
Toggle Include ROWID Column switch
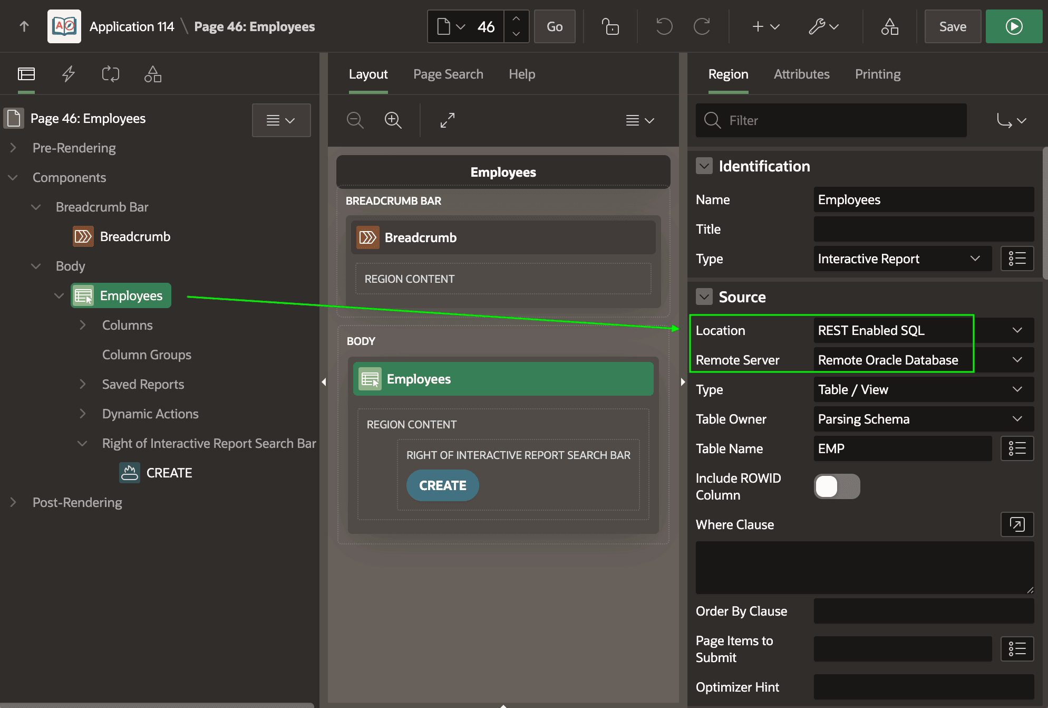837,486
